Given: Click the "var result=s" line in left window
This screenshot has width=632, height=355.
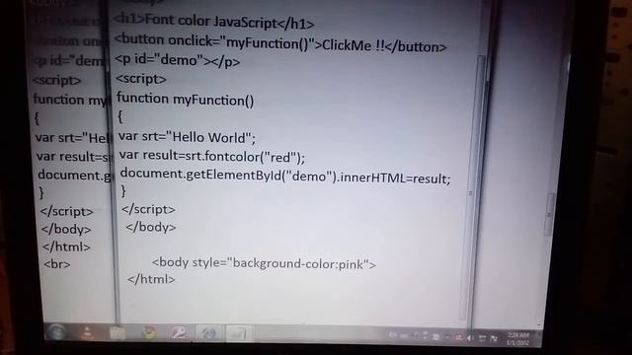Looking at the screenshot, I should click(x=72, y=156).
